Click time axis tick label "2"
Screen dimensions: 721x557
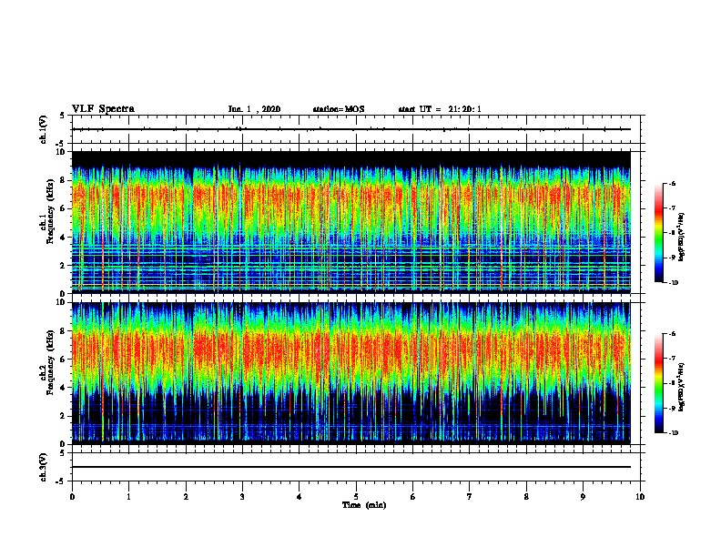(x=186, y=496)
